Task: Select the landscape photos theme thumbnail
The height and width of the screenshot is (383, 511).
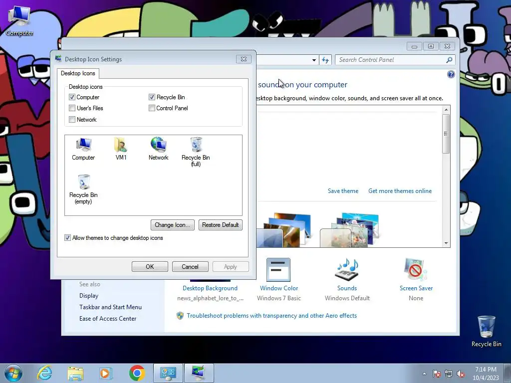Action: pyautogui.click(x=283, y=230)
